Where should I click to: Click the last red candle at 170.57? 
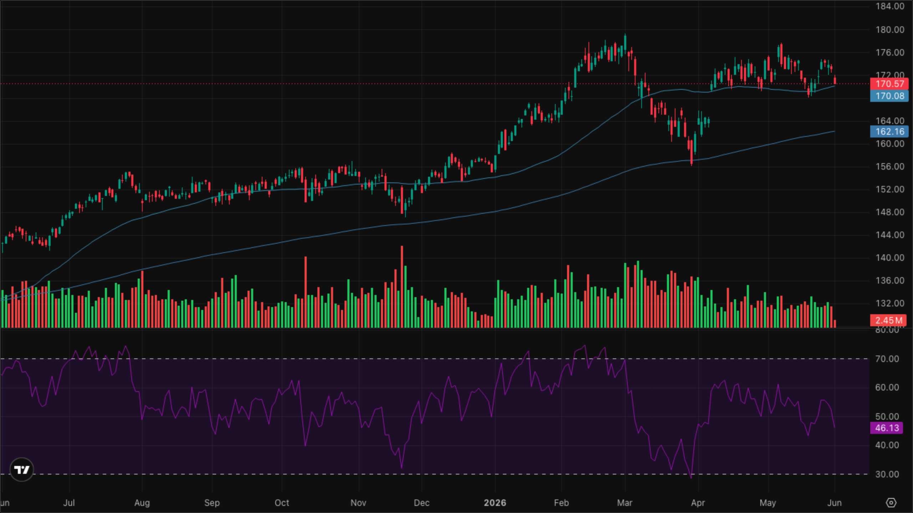pos(835,80)
